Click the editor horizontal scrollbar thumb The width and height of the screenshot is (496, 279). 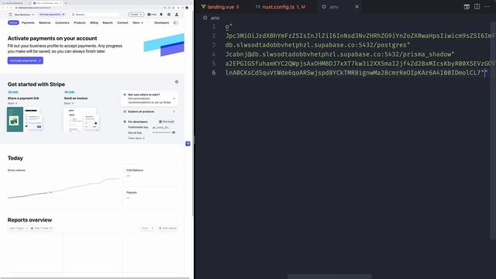point(329,277)
